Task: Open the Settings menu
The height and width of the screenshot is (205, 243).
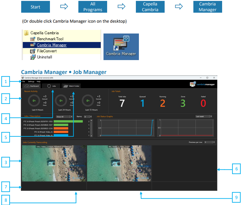Action: coord(31,82)
